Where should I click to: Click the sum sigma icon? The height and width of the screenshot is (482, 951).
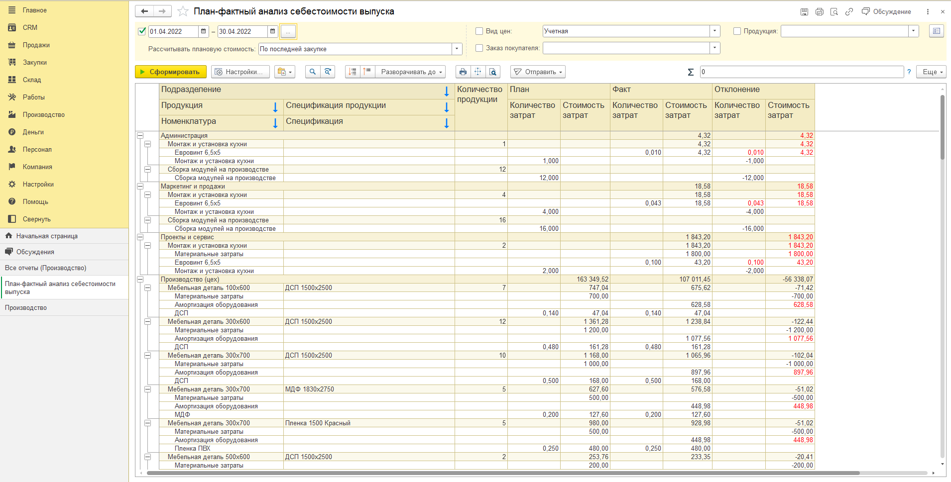[x=691, y=72]
